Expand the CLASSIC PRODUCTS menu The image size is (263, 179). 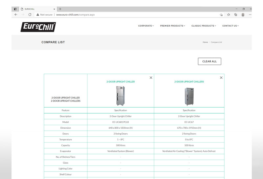pyautogui.click(x=204, y=26)
